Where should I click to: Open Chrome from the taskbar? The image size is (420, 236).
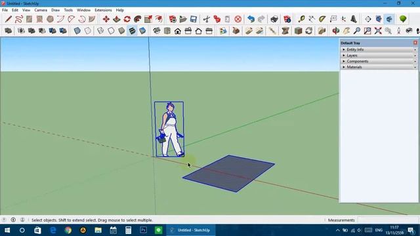point(68,230)
